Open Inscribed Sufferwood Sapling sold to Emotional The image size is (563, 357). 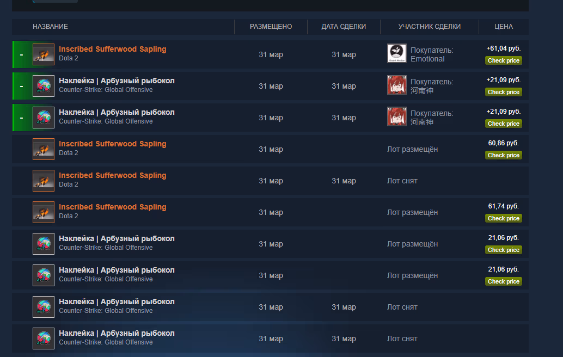click(112, 49)
